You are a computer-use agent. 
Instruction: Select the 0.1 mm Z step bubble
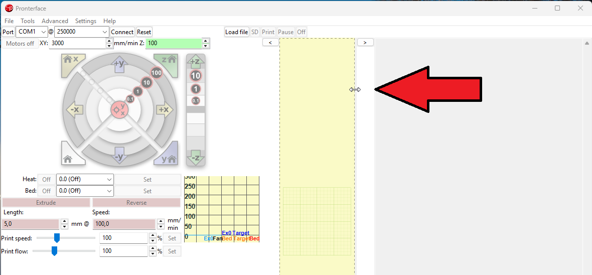coord(196,100)
